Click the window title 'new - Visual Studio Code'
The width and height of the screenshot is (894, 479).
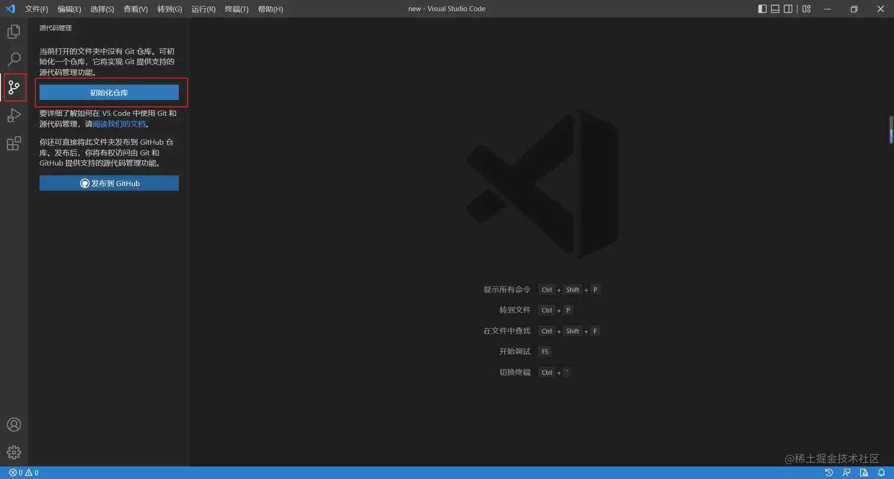click(446, 9)
